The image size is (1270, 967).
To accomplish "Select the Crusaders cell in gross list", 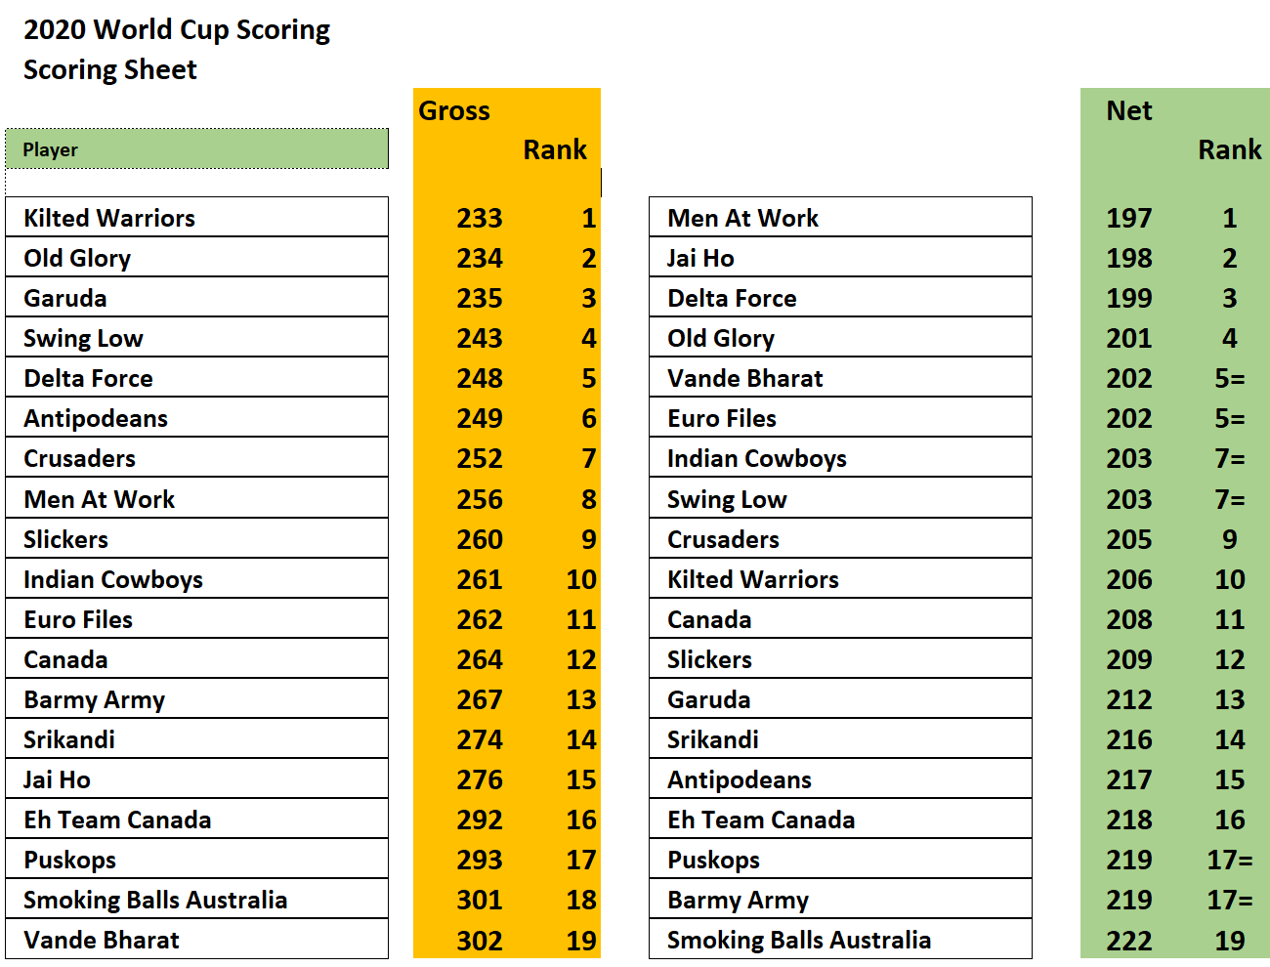I will [x=195, y=458].
